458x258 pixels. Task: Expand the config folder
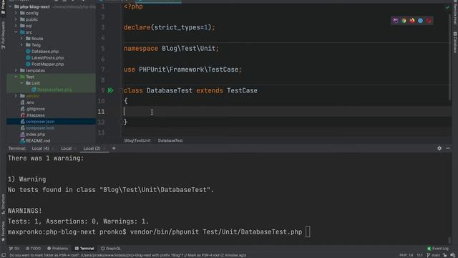[16, 13]
